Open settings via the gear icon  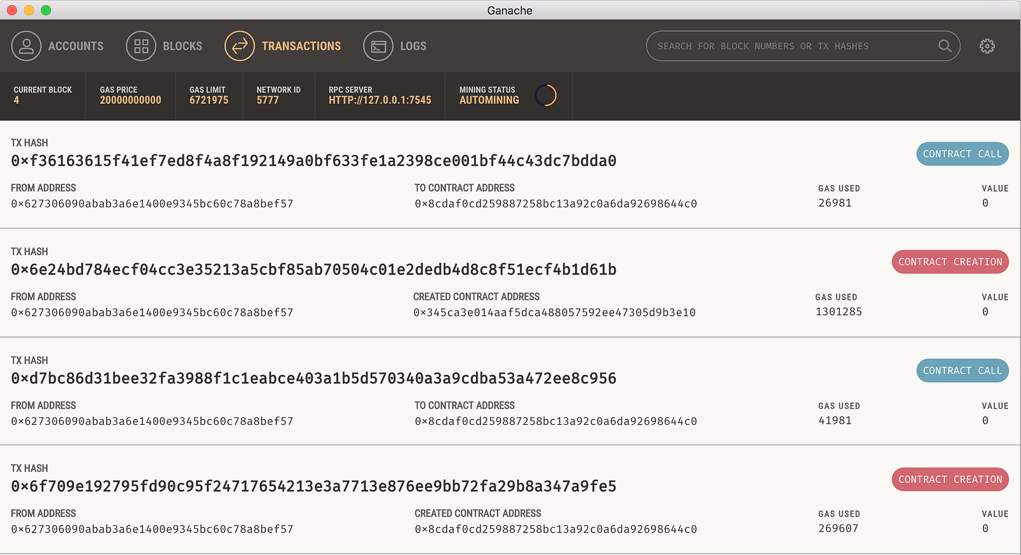point(987,46)
